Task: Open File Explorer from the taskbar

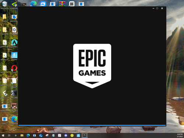Action: coord(22,135)
